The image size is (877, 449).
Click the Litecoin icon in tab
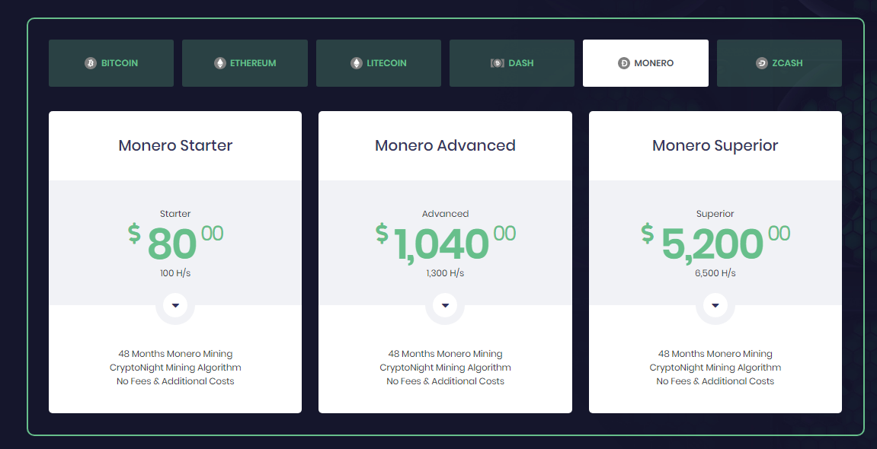357,63
